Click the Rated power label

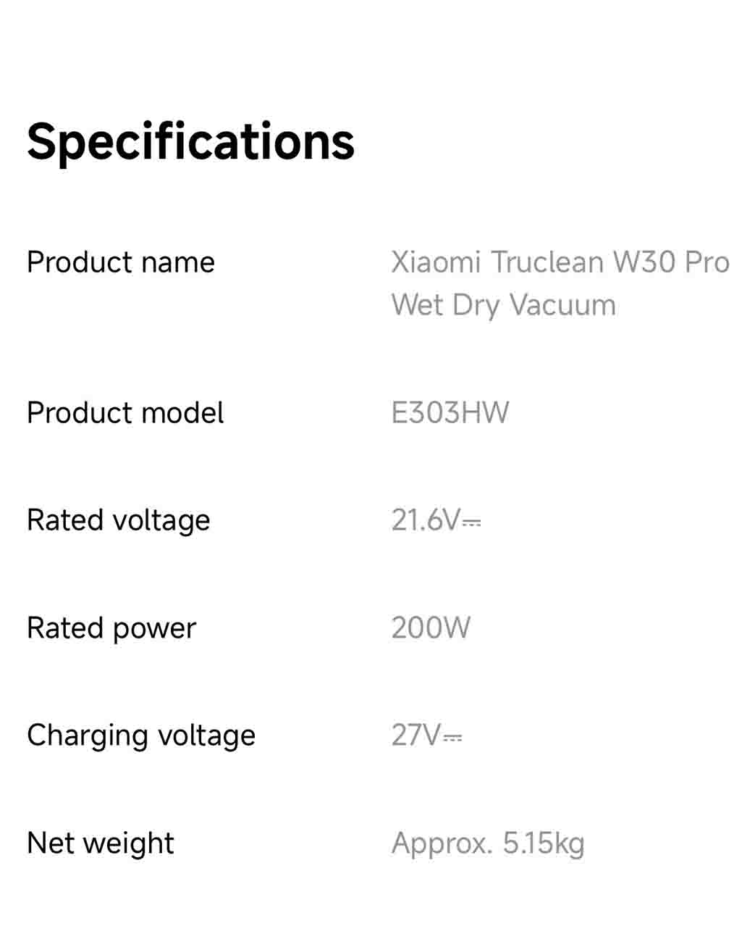pyautogui.click(x=111, y=628)
